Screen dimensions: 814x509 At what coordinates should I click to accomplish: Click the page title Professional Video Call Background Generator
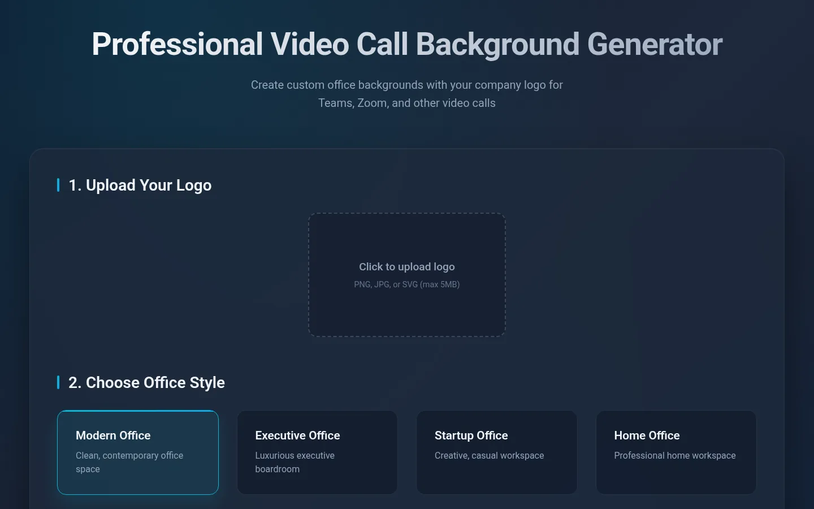coord(407,44)
